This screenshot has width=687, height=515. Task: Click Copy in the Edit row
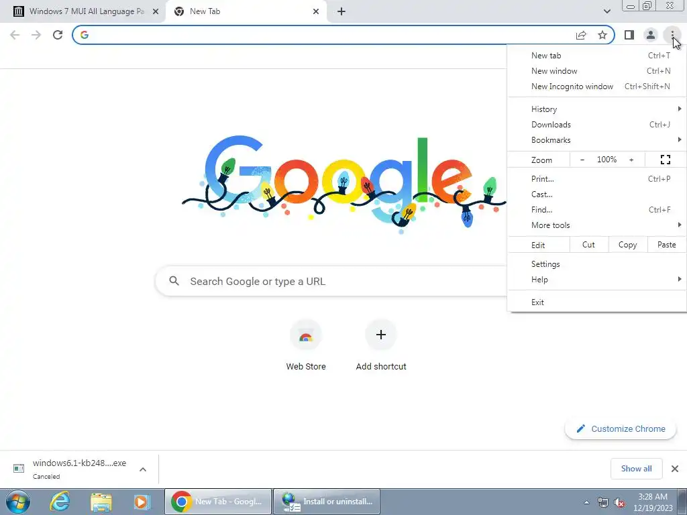[x=627, y=245]
